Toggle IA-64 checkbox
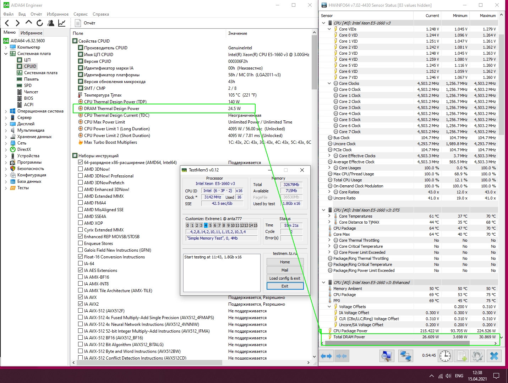This screenshot has width=508, height=383. [x=81, y=264]
